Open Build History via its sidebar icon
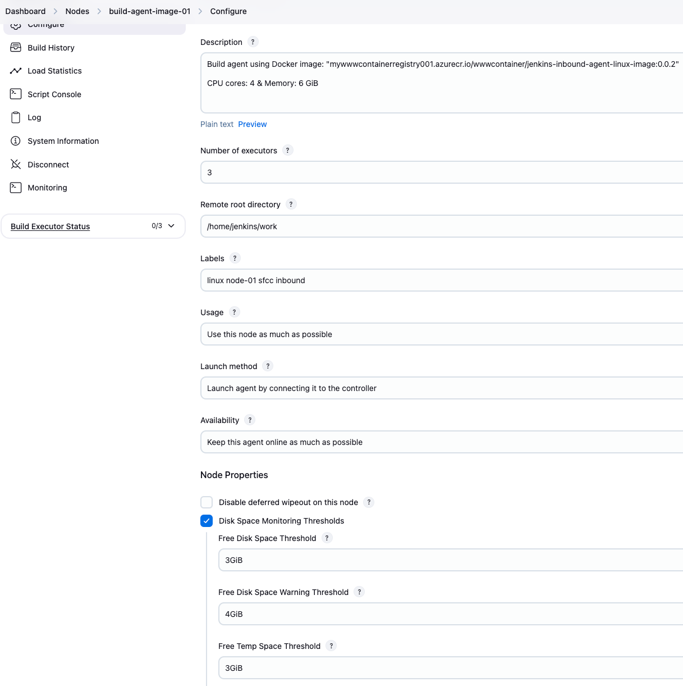This screenshot has height=686, width=683. (16, 48)
